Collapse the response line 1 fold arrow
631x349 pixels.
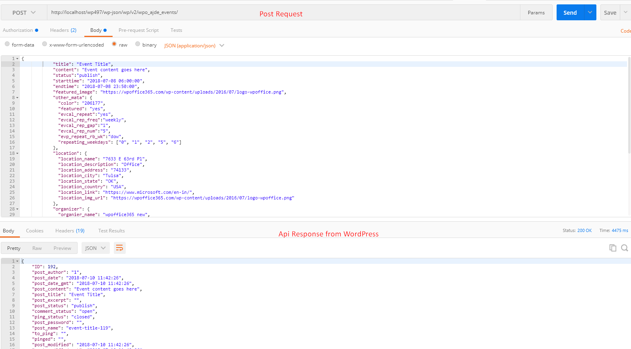pos(18,261)
